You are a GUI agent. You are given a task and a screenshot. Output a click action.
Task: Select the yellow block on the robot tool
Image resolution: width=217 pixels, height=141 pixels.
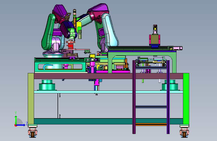coord(79,26)
